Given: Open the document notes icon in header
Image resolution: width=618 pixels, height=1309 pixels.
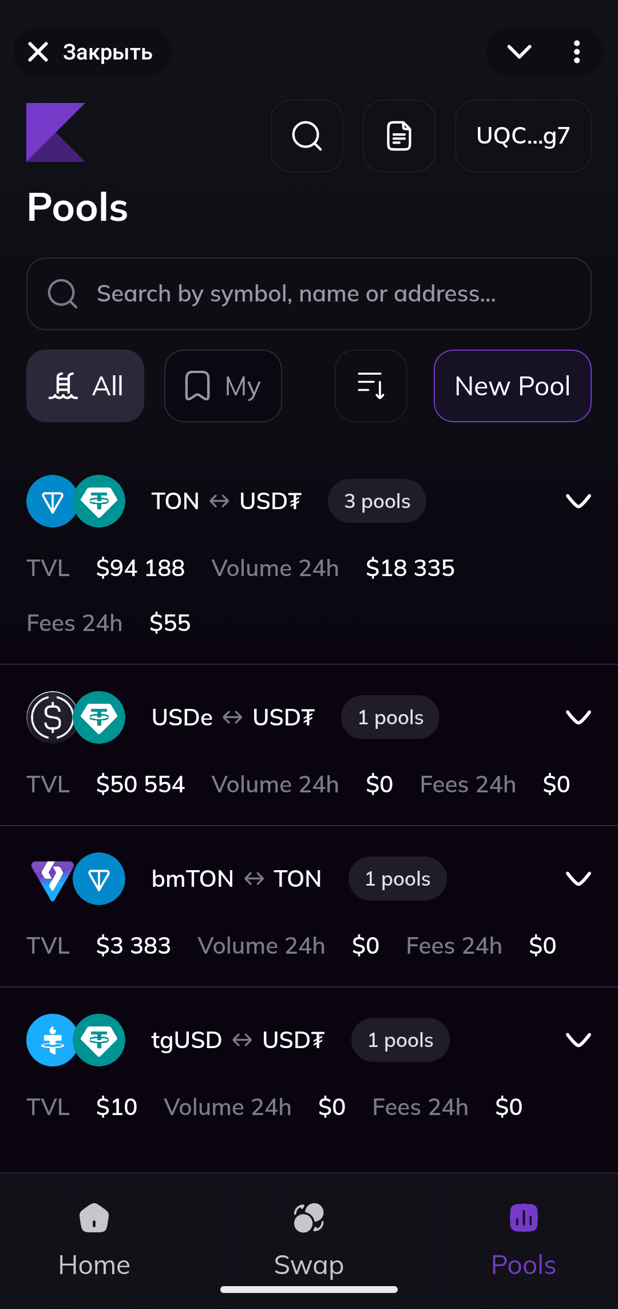Looking at the screenshot, I should (399, 136).
